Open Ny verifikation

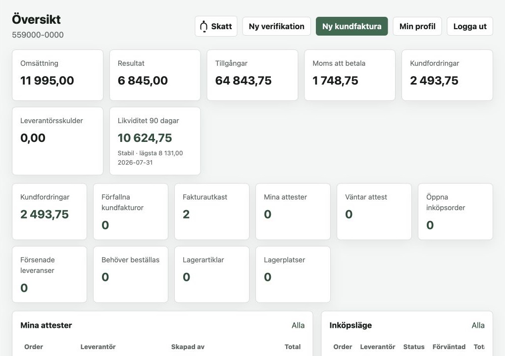point(276,26)
